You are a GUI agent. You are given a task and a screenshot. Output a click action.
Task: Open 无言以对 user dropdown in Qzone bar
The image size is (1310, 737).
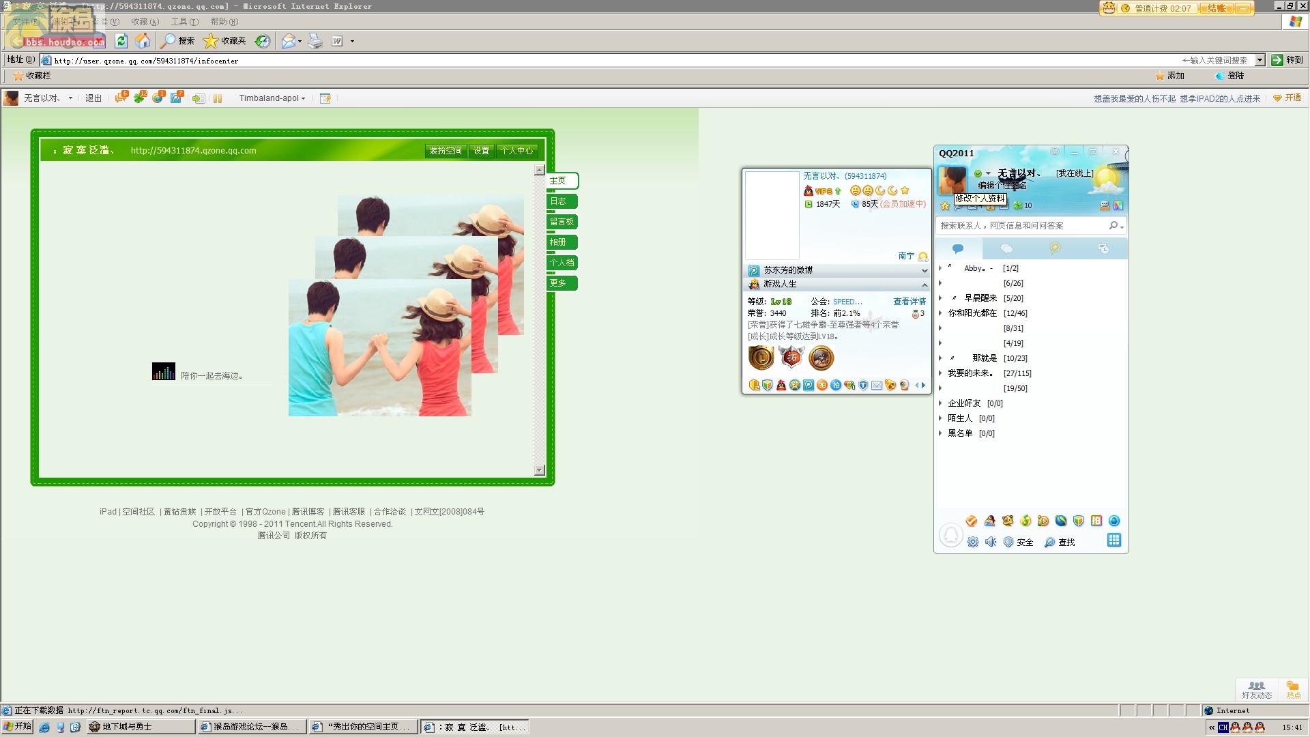(x=70, y=98)
